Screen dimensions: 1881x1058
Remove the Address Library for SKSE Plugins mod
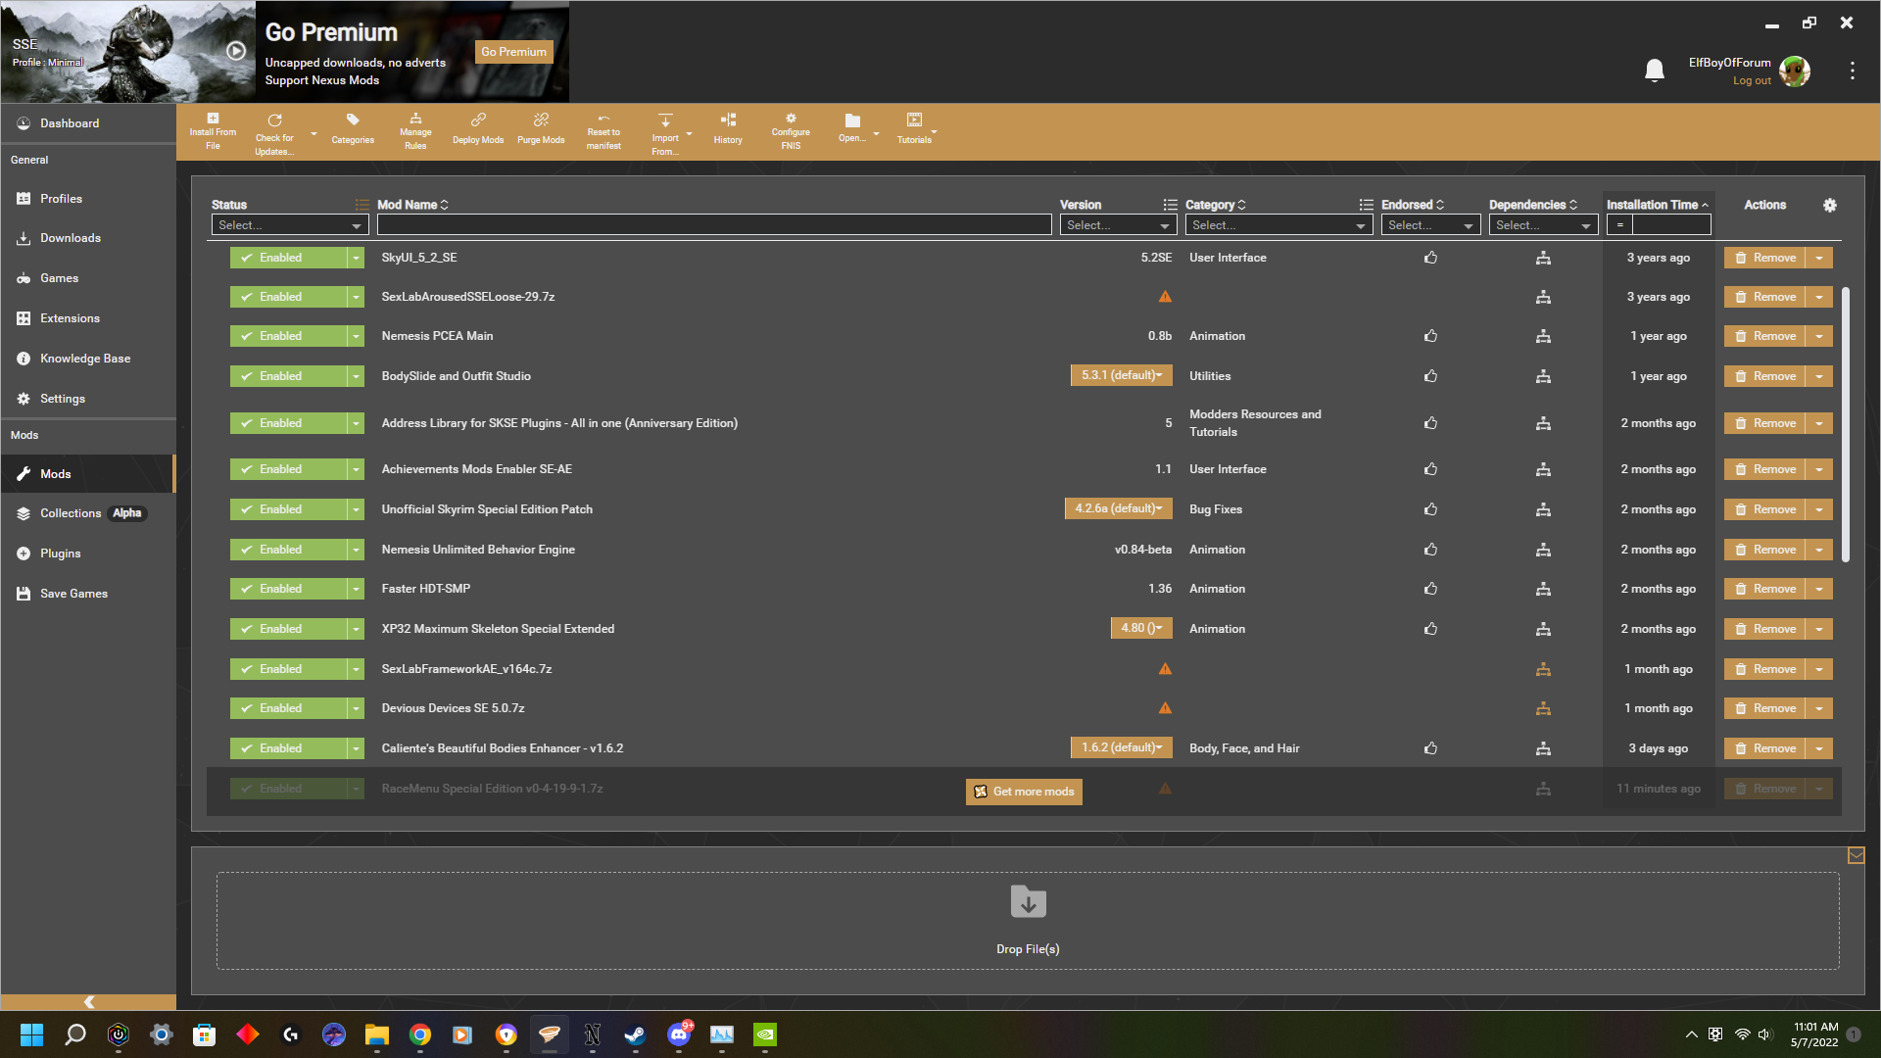click(x=1765, y=423)
